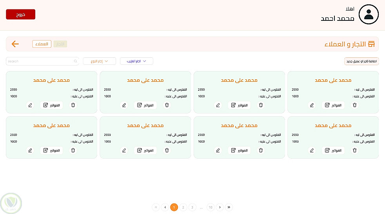Open الفواتير on the bottom-row rightmost card
Viewport: 385px width, 214px height.
[x=333, y=150]
